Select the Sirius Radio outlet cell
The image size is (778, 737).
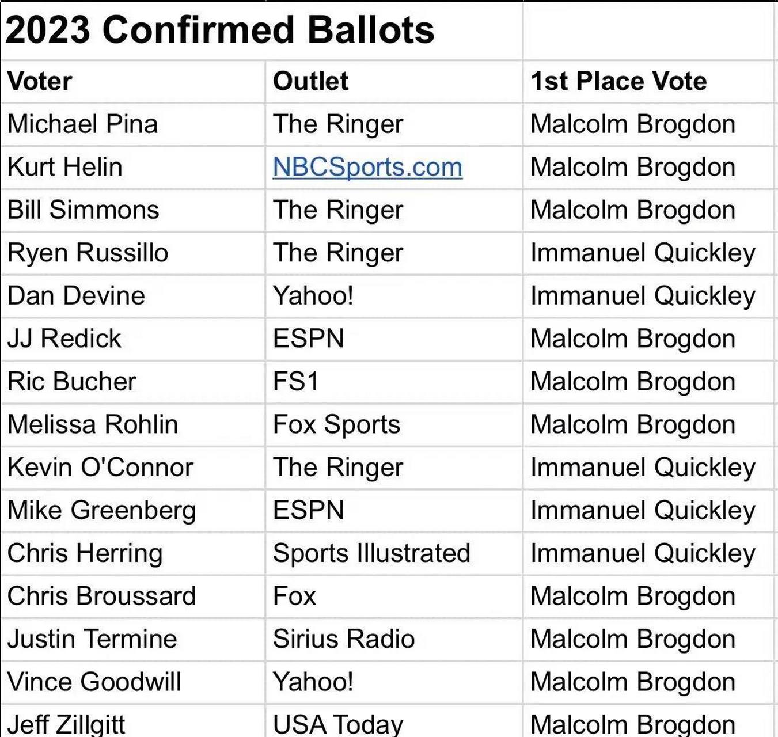point(343,639)
